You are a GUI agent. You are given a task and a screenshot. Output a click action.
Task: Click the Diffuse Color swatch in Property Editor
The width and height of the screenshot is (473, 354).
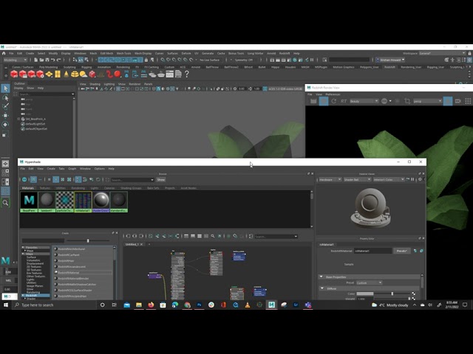[364, 294]
